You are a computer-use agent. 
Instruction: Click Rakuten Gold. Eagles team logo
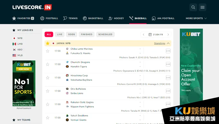(x=67, y=102)
